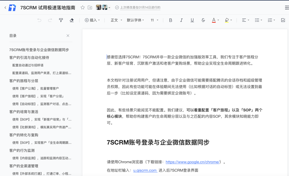The image size is (289, 176).
Task: Click the move to folder icon
Action: pyautogui.click(x=90, y=7)
